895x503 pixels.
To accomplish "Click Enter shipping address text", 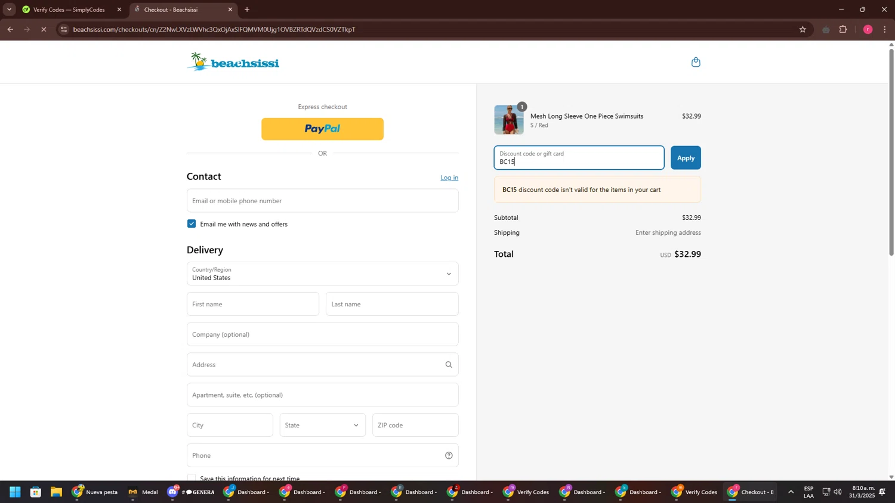I will (668, 233).
